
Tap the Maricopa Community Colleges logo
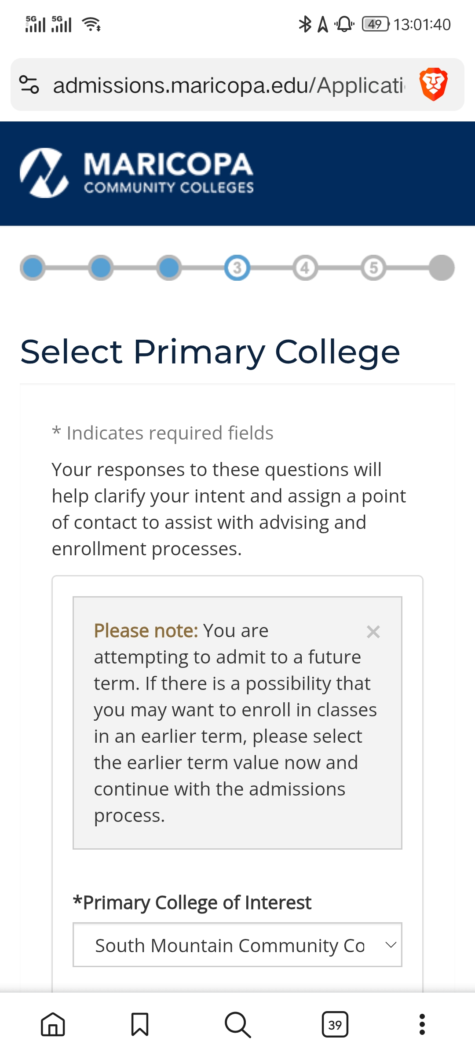tap(137, 173)
